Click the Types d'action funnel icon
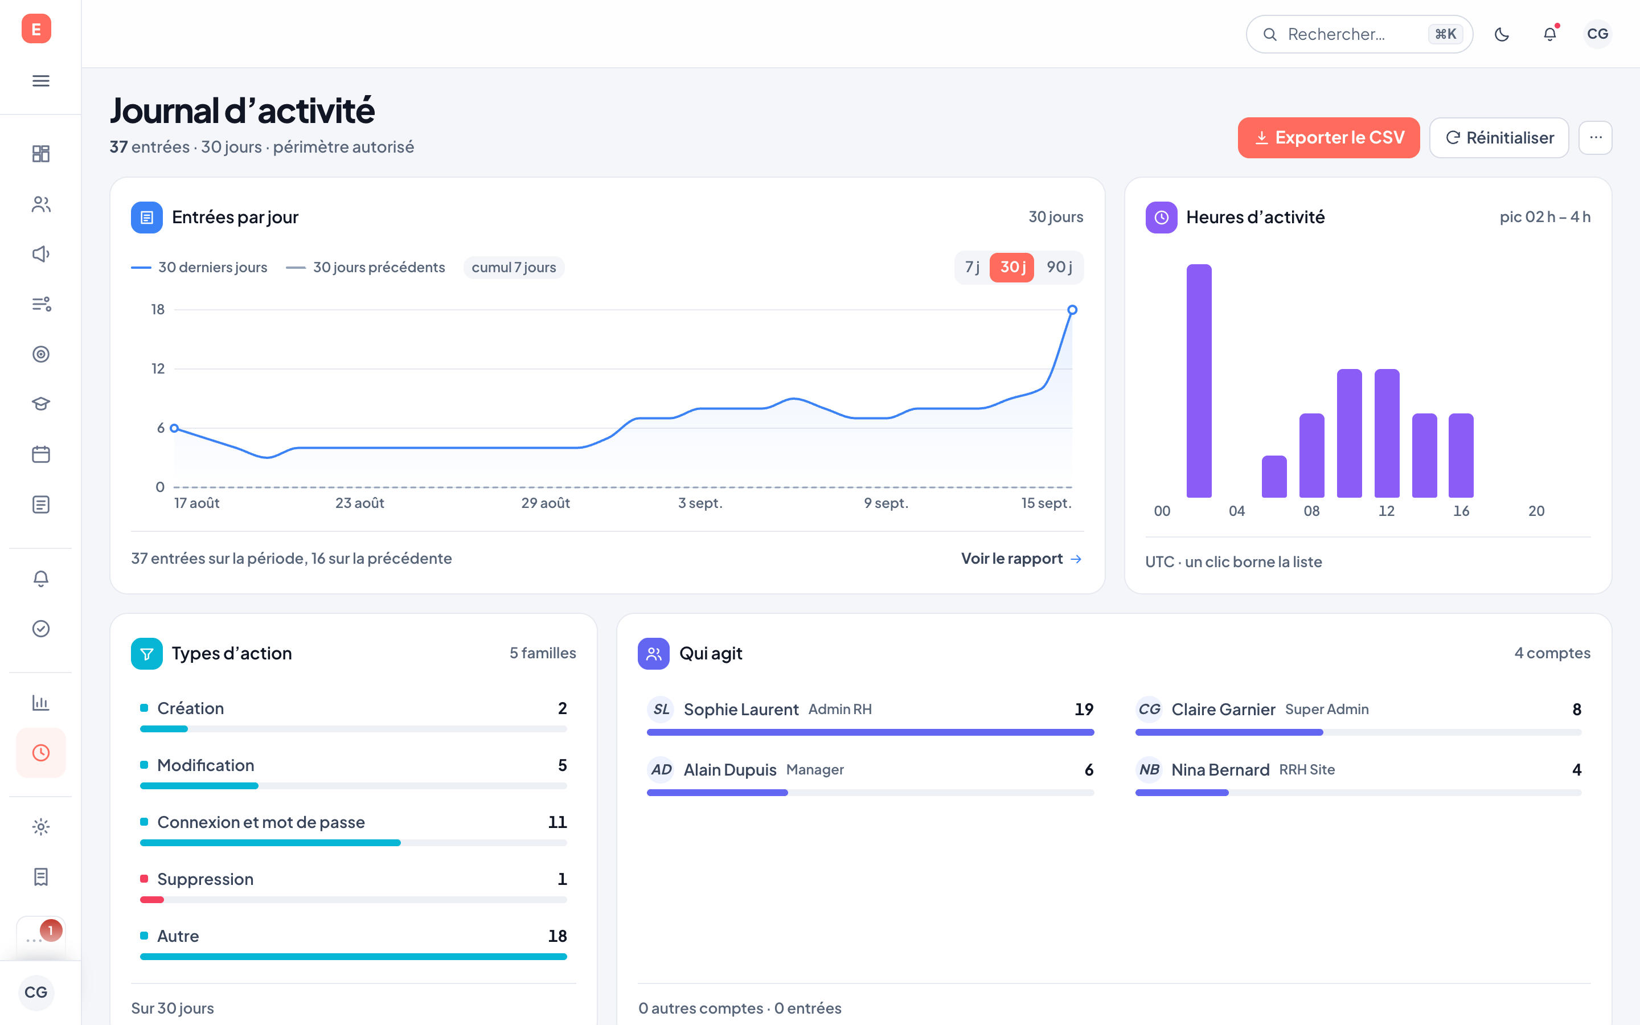 tap(146, 654)
